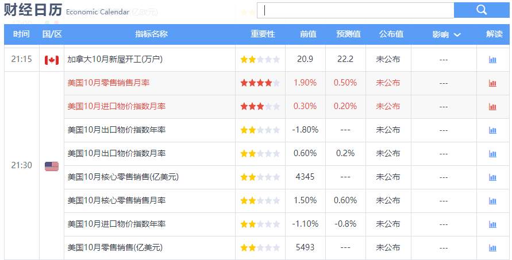Open chart icon for 美国10月零售销售(亿美元)

click(492, 247)
